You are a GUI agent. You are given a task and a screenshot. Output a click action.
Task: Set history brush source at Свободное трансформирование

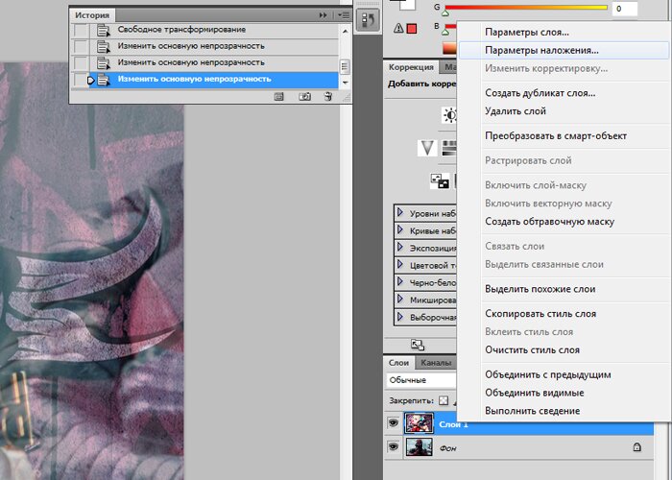tap(82, 31)
